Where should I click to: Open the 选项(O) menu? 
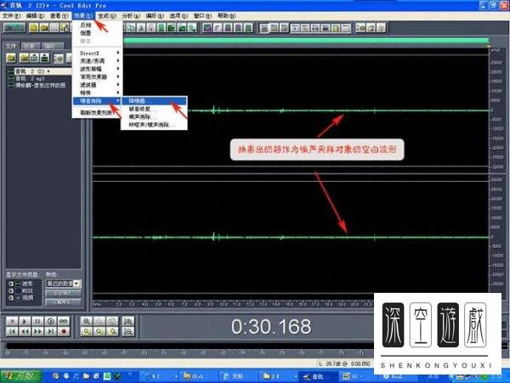(x=178, y=15)
